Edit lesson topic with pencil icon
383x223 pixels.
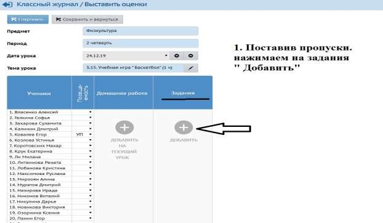[x=191, y=68]
